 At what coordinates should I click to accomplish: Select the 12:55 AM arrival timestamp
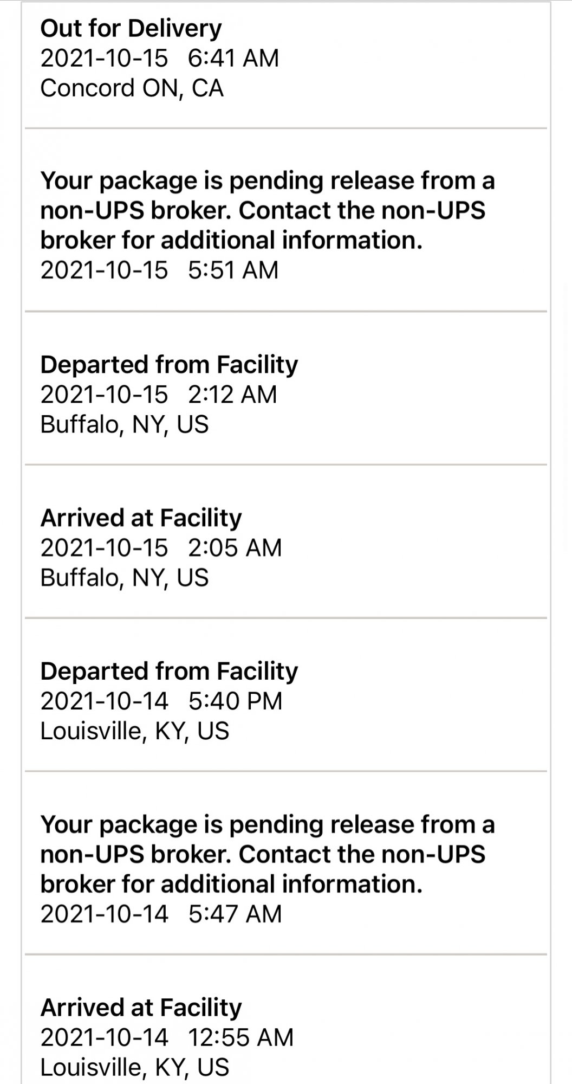tap(167, 1037)
